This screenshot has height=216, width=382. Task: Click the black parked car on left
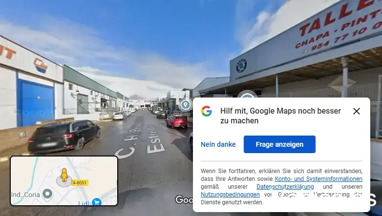64,136
